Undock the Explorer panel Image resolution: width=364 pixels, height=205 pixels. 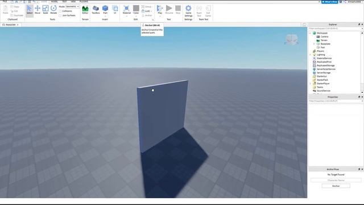coord(359,24)
